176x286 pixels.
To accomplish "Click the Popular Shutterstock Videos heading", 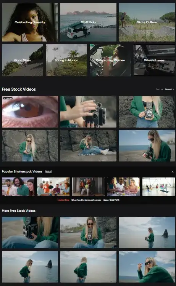I will click(22, 171).
